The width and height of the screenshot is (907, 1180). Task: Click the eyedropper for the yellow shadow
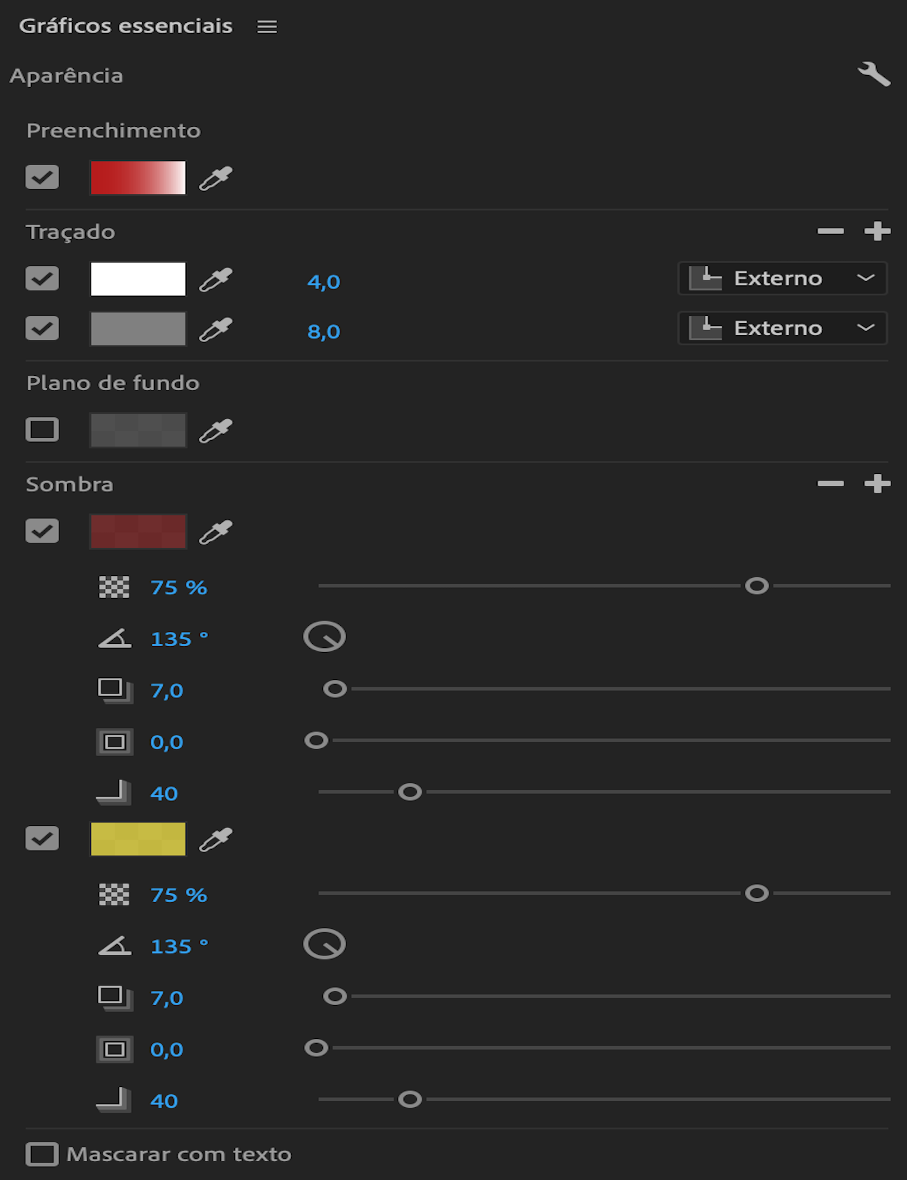click(x=215, y=840)
